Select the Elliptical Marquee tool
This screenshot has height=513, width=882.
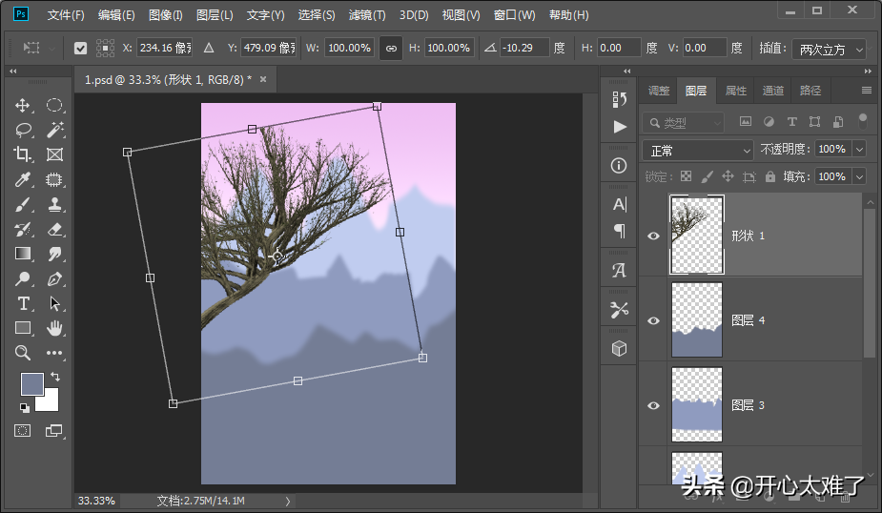tap(54, 105)
